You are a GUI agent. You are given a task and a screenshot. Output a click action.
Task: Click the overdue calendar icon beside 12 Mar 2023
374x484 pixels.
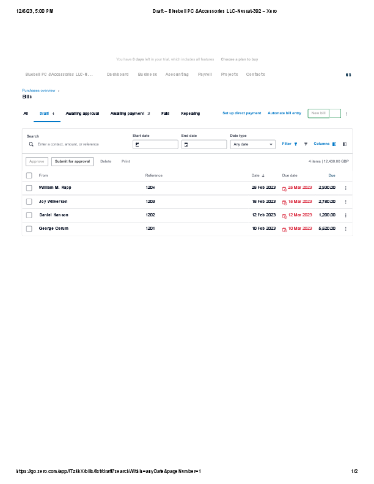click(x=285, y=216)
